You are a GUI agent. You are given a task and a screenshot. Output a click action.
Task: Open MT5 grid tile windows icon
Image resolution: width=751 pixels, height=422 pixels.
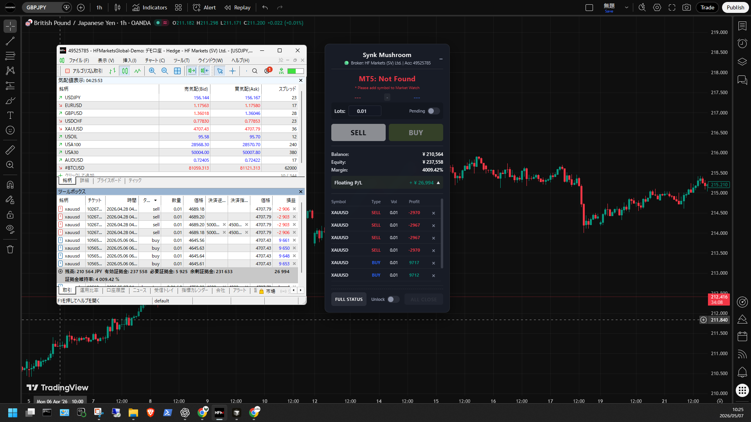177,71
